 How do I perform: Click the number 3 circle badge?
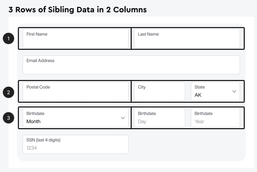(8, 118)
